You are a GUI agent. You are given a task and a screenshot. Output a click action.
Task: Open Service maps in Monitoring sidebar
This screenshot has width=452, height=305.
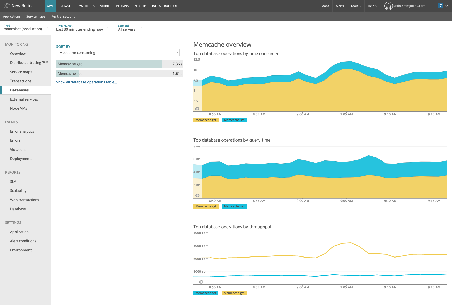(x=21, y=72)
